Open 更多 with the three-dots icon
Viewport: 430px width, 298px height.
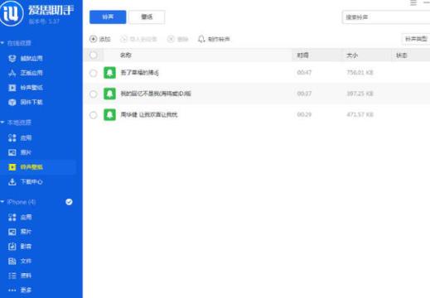click(20, 290)
